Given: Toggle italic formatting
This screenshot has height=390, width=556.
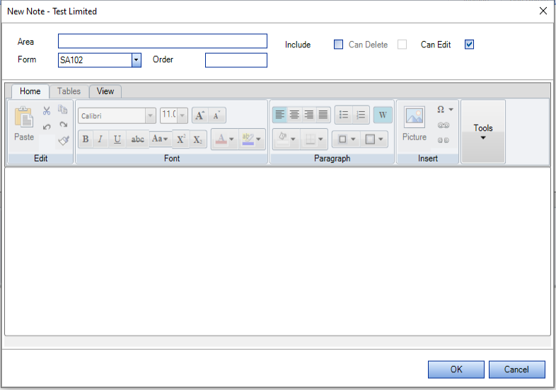Looking at the screenshot, I should tap(100, 139).
